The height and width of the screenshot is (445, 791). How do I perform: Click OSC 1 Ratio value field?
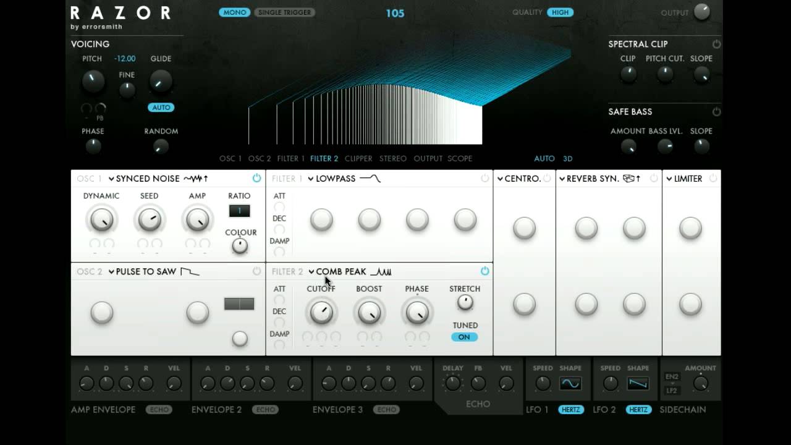point(239,211)
